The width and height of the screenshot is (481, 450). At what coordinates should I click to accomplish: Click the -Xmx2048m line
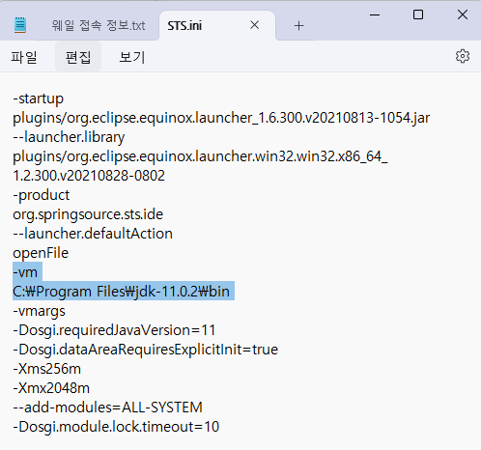point(51,388)
